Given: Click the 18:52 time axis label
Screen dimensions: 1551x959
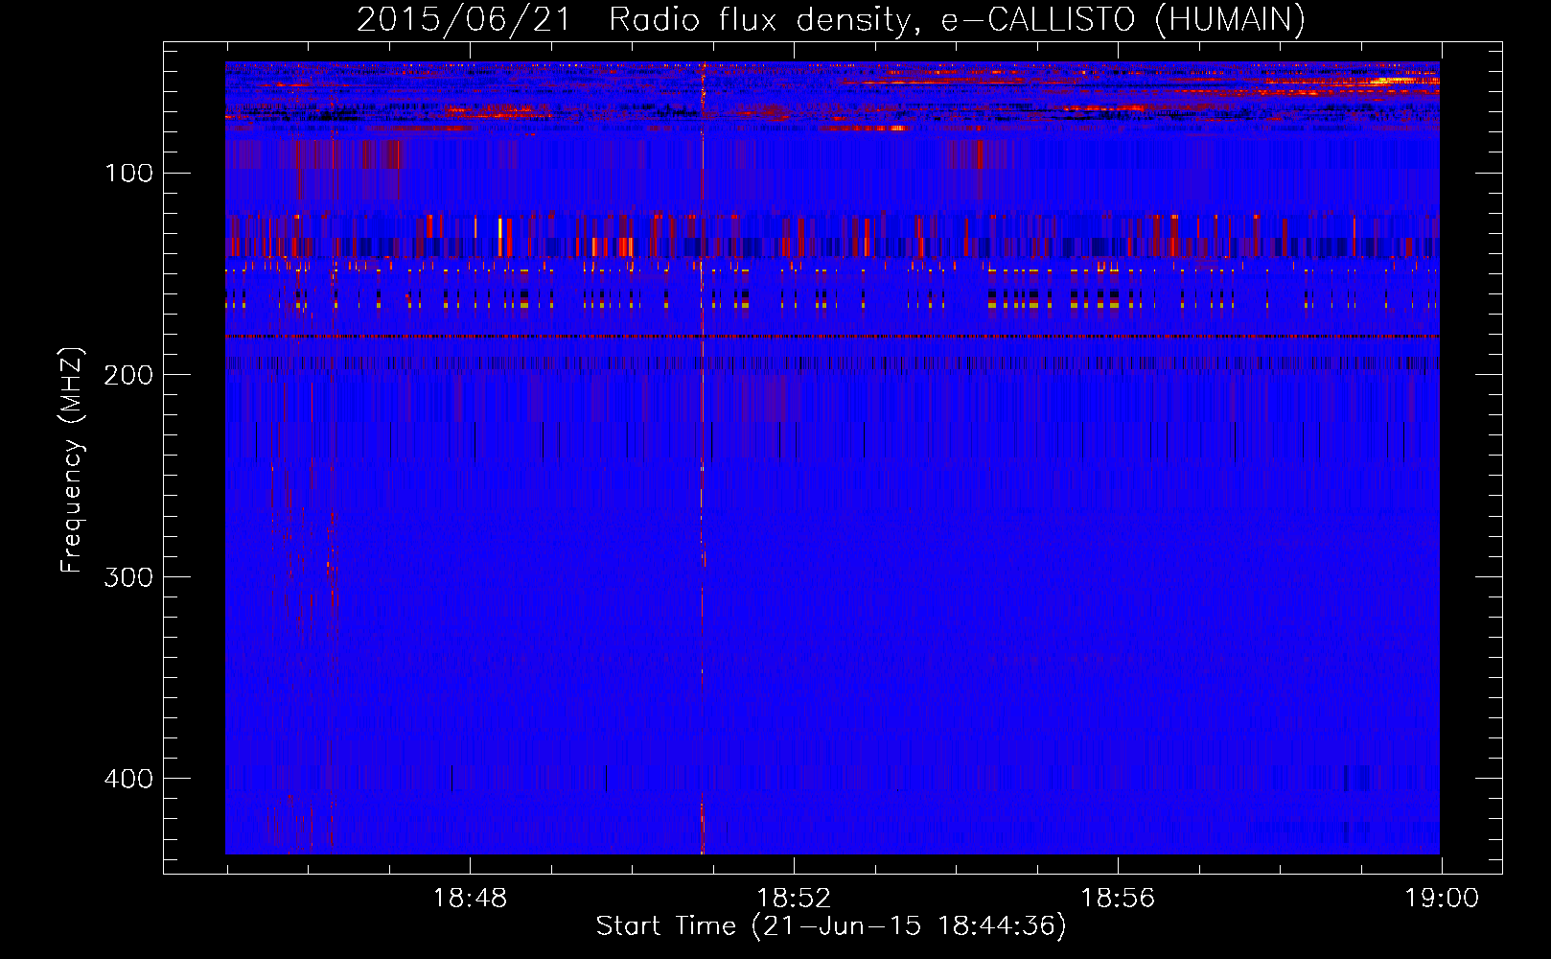Looking at the screenshot, I should [x=794, y=899].
